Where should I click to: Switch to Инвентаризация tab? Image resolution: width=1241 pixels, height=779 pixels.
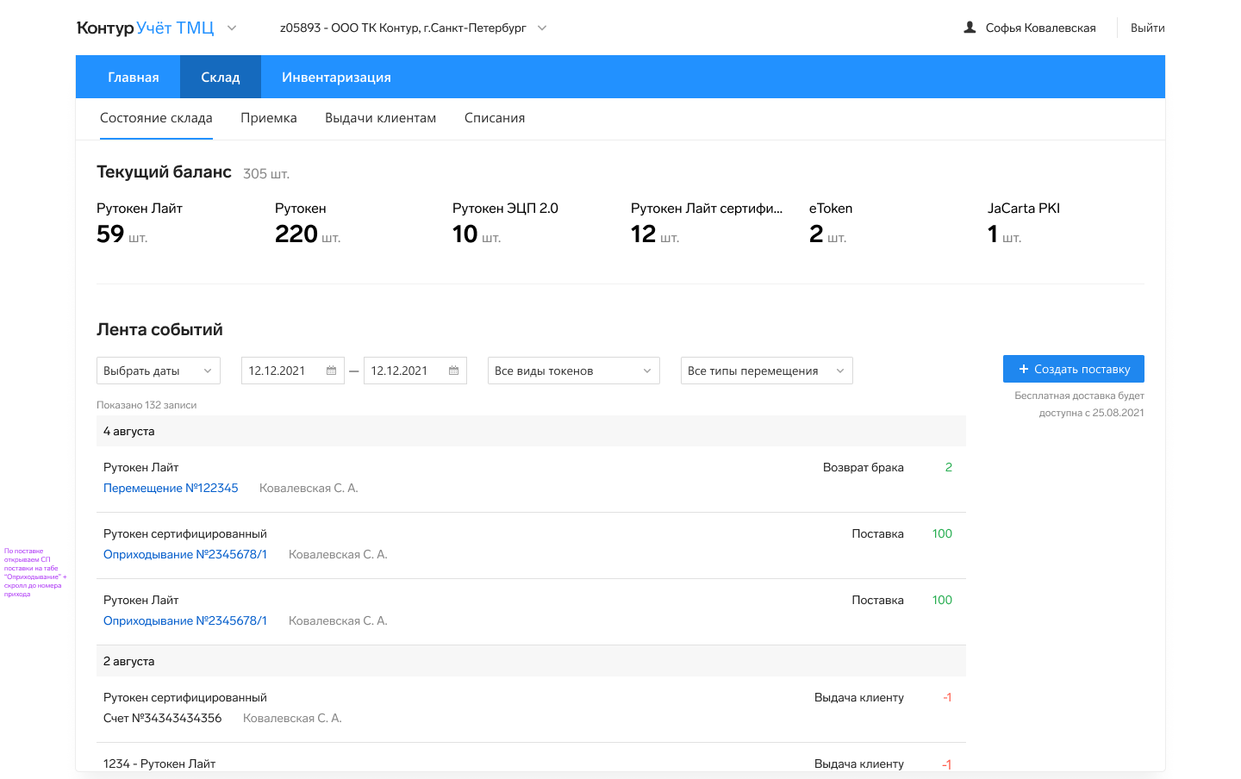click(x=336, y=77)
